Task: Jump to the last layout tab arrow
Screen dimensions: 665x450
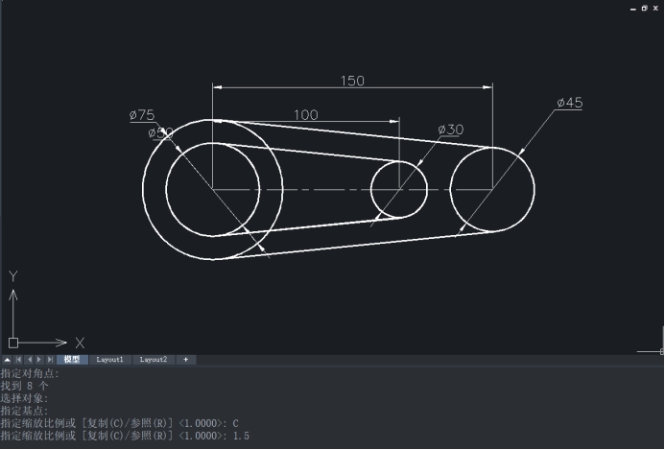Action: coord(50,360)
